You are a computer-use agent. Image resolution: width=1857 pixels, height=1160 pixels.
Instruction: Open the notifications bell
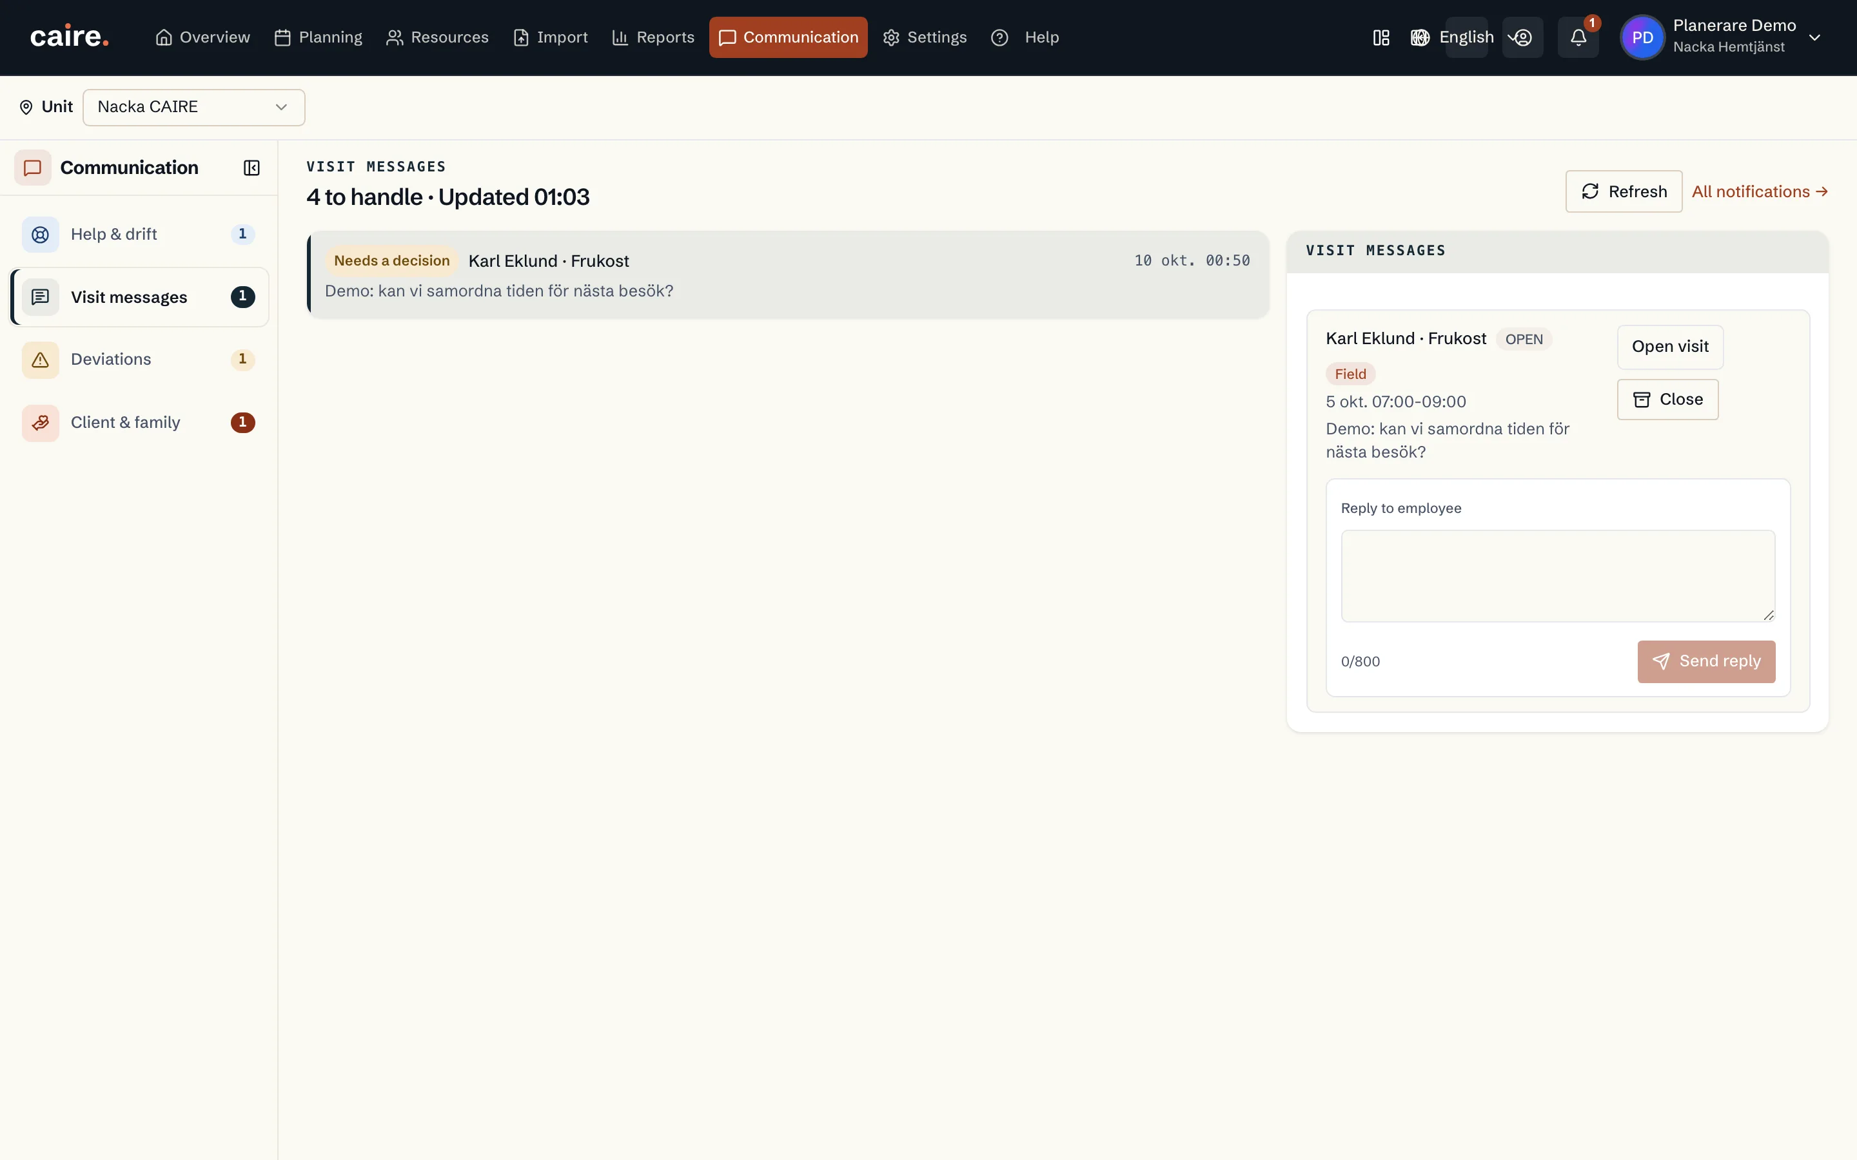(x=1578, y=37)
